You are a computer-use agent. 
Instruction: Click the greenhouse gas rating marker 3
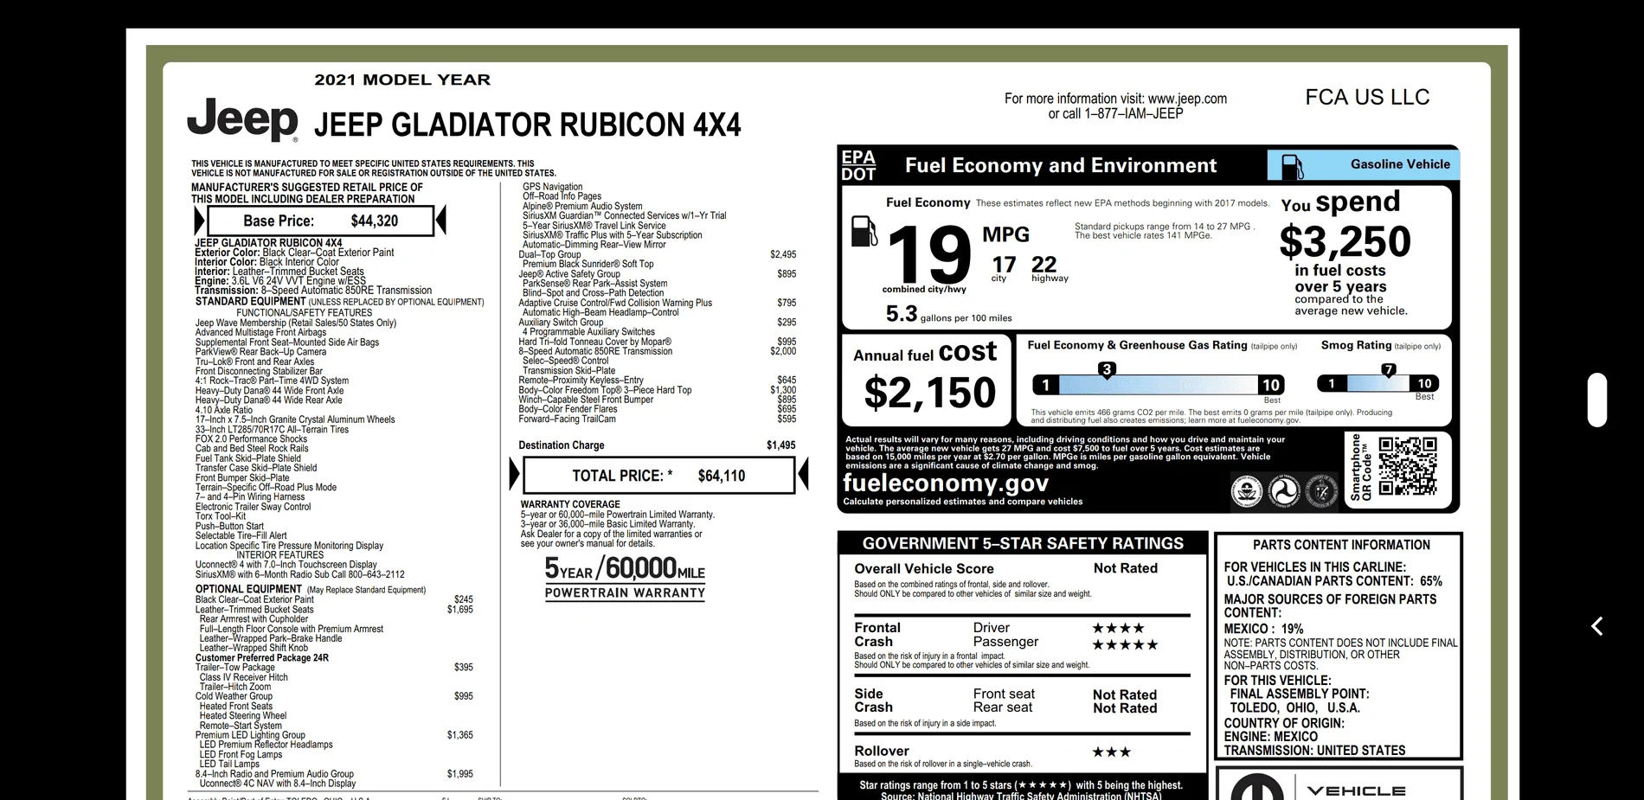pyautogui.click(x=1106, y=369)
